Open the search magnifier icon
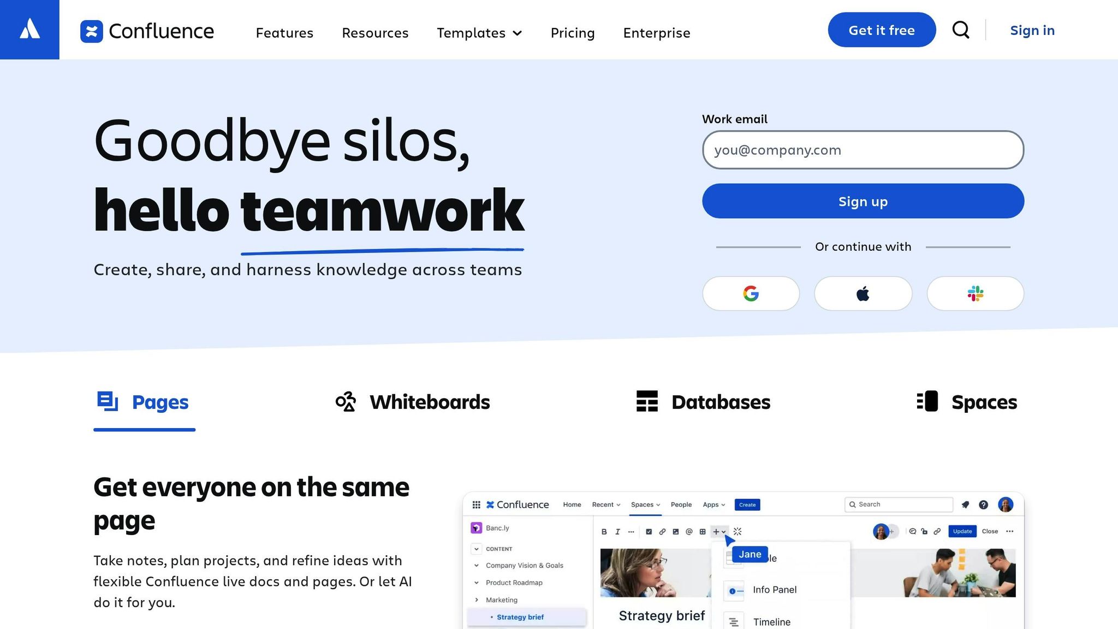 [x=961, y=30]
